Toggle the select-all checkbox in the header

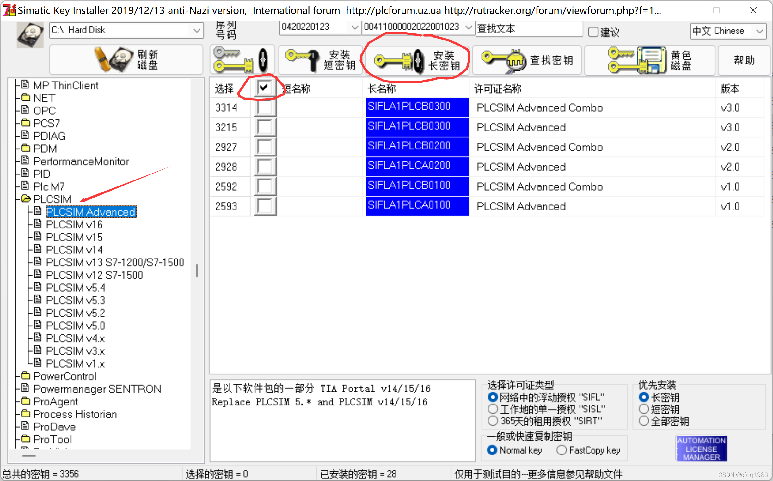coord(264,88)
